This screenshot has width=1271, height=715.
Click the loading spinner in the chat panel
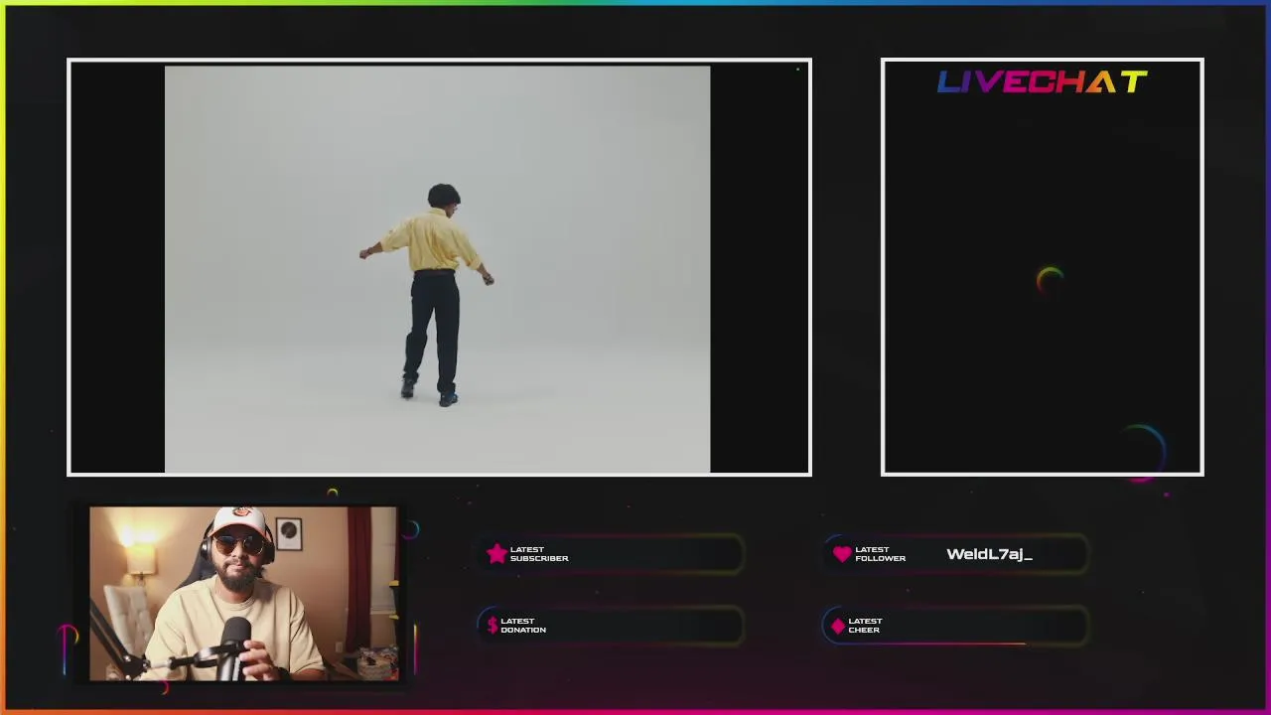(1050, 280)
